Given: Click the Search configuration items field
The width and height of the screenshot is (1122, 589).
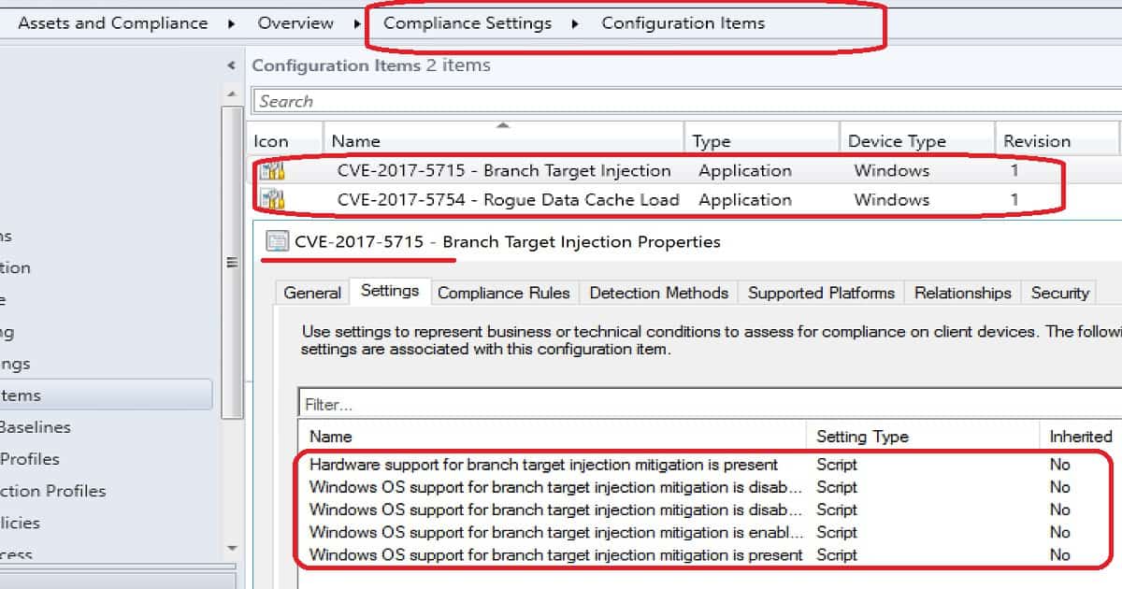Looking at the screenshot, I should tap(687, 101).
